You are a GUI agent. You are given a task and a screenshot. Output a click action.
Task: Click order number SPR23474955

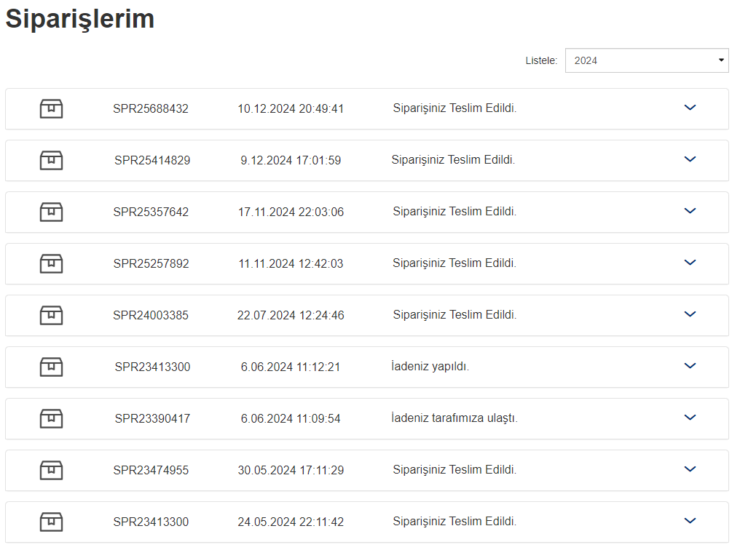[151, 470]
